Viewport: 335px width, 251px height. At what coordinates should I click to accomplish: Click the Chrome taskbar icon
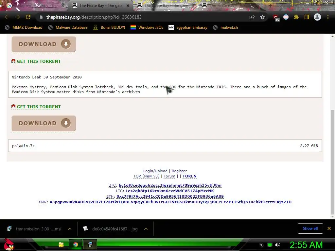(76, 244)
